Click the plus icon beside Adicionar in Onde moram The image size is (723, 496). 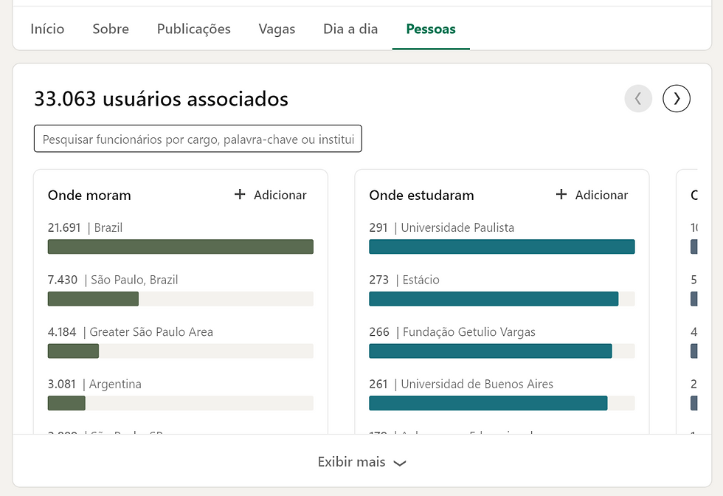tap(240, 194)
